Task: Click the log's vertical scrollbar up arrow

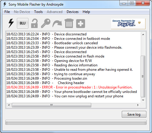Action: click(143, 35)
